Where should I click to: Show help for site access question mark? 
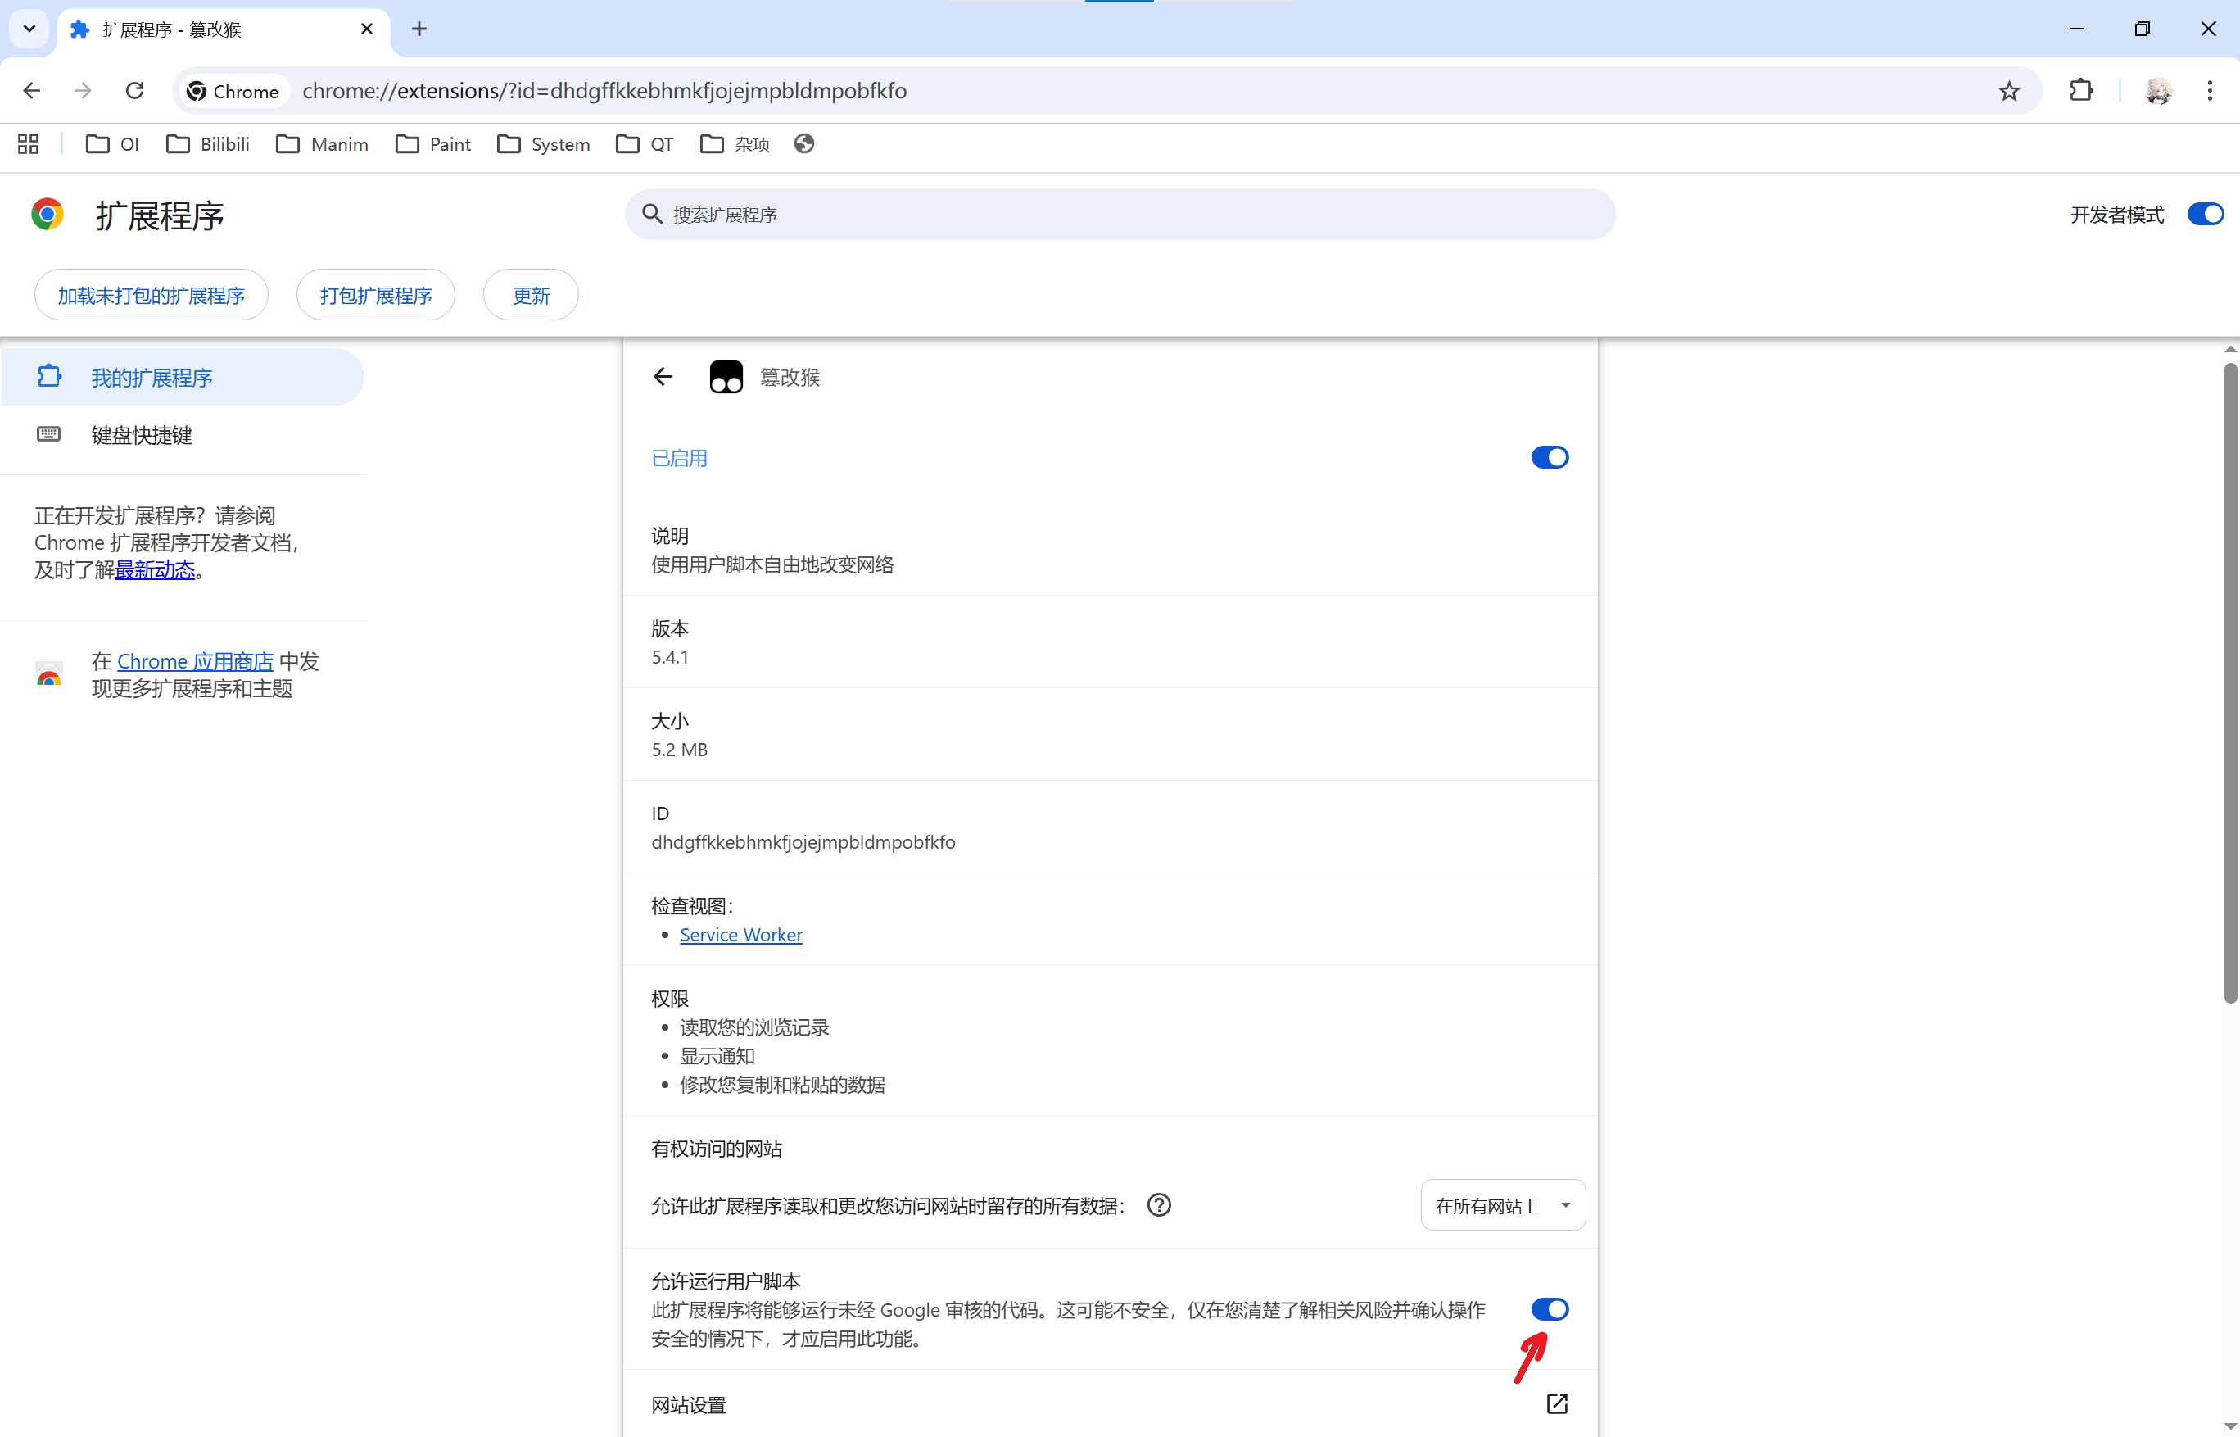(x=1159, y=1204)
